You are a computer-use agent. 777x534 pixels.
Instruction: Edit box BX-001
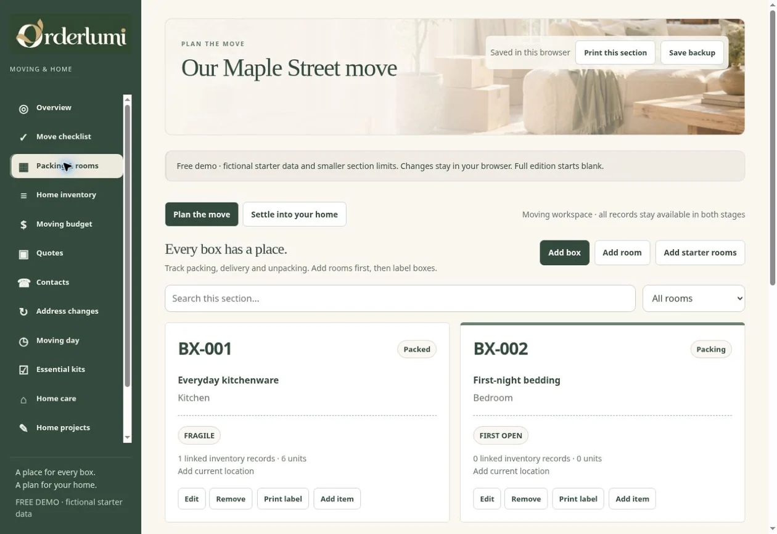pyautogui.click(x=192, y=499)
